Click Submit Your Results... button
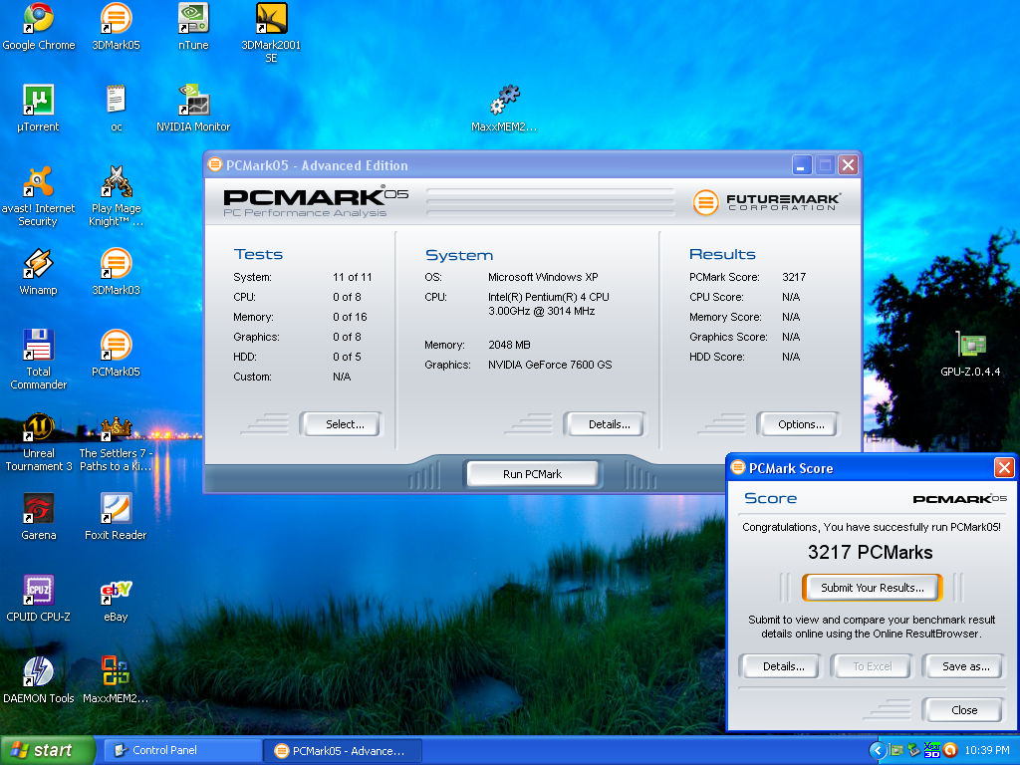Viewport: 1020px width, 765px height. pos(873,588)
